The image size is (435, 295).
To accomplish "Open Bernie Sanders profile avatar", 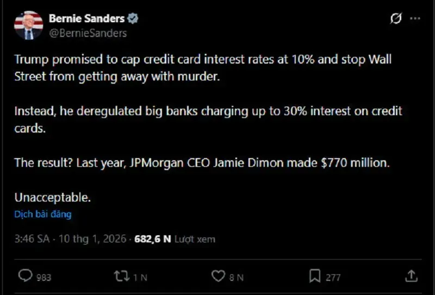I will point(28,25).
